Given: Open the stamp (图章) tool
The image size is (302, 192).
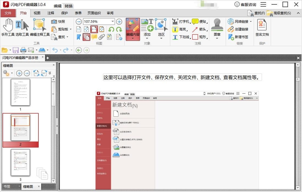Looking at the screenshot, I should click(x=217, y=27).
